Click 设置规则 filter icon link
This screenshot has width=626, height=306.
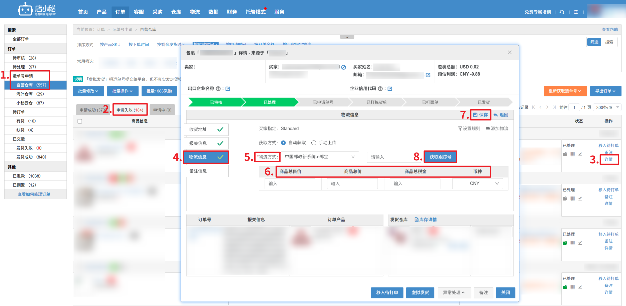469,128
